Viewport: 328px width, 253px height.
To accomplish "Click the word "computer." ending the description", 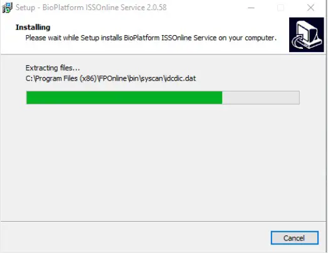I will pyautogui.click(x=261, y=38).
